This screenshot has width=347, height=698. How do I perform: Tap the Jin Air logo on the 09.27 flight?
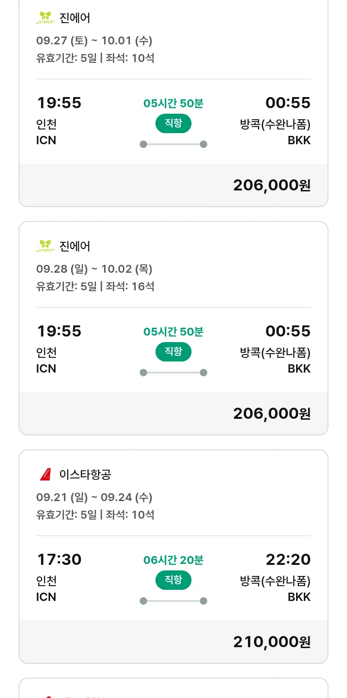(x=45, y=18)
